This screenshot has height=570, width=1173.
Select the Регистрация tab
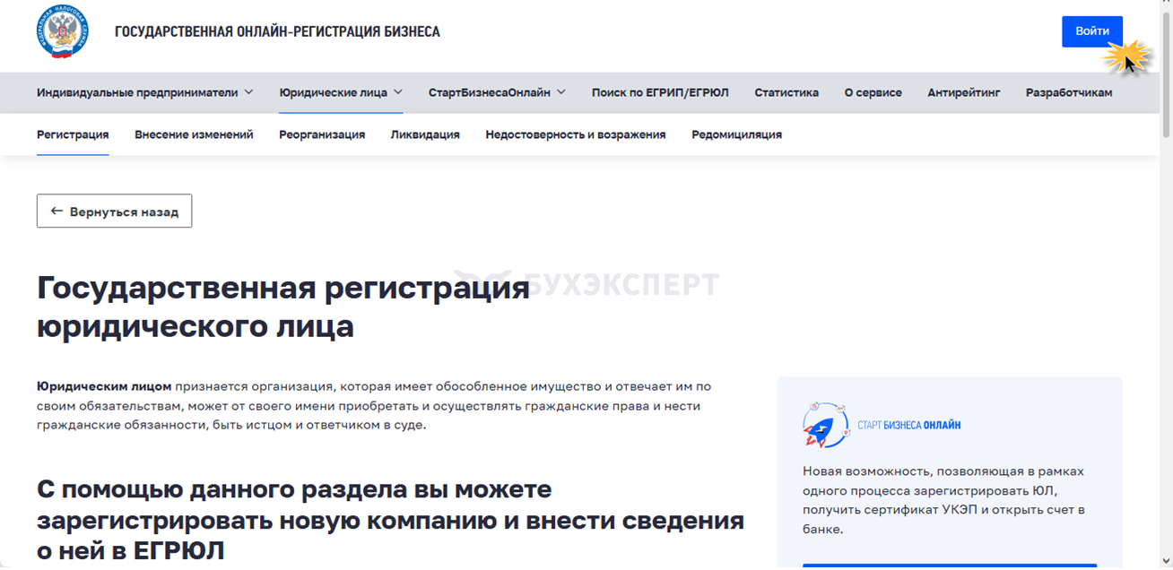coord(73,134)
